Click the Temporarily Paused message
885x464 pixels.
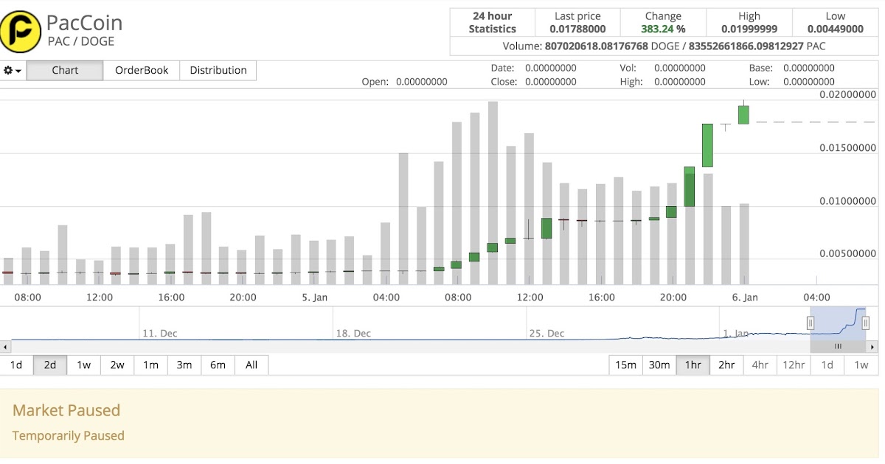pyautogui.click(x=69, y=435)
